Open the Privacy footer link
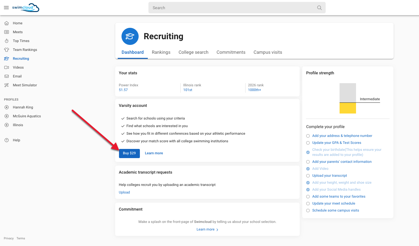 click(9, 238)
